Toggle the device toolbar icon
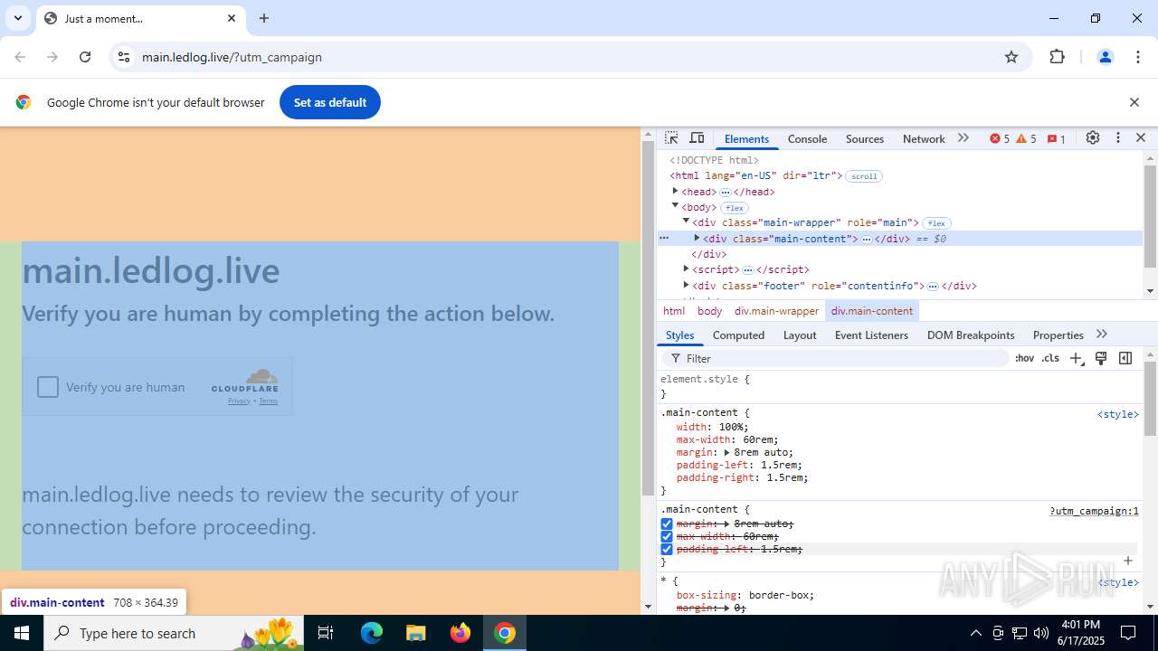The width and height of the screenshot is (1158, 651). pos(697,138)
